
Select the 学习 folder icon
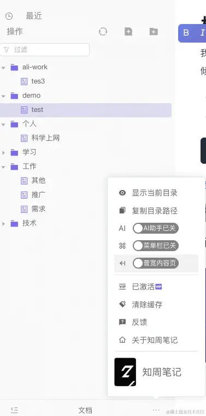(x=14, y=152)
